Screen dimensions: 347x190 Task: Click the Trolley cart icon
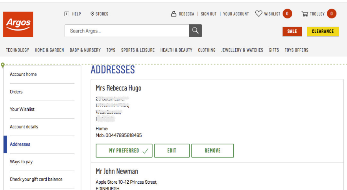point(305,14)
